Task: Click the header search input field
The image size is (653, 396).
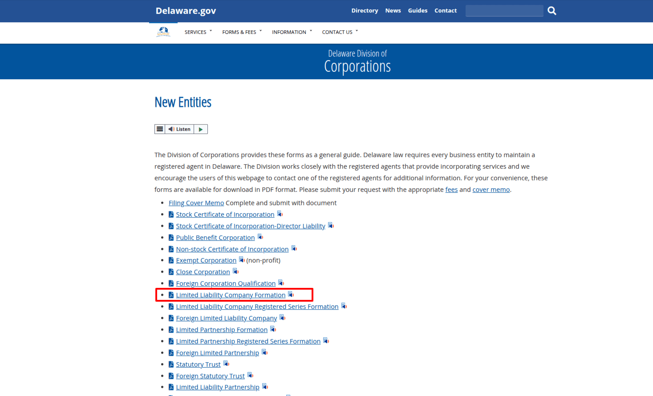Action: point(504,11)
